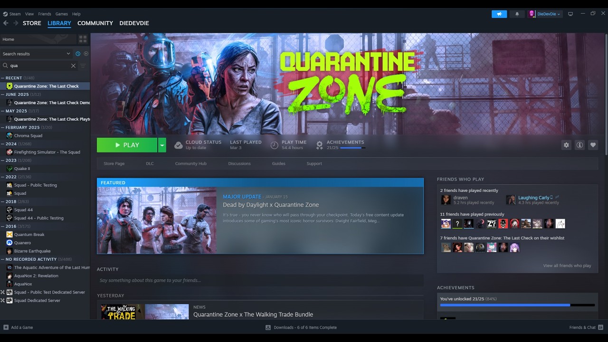Collapse the JUNE 2025 category

pyautogui.click(x=3, y=95)
